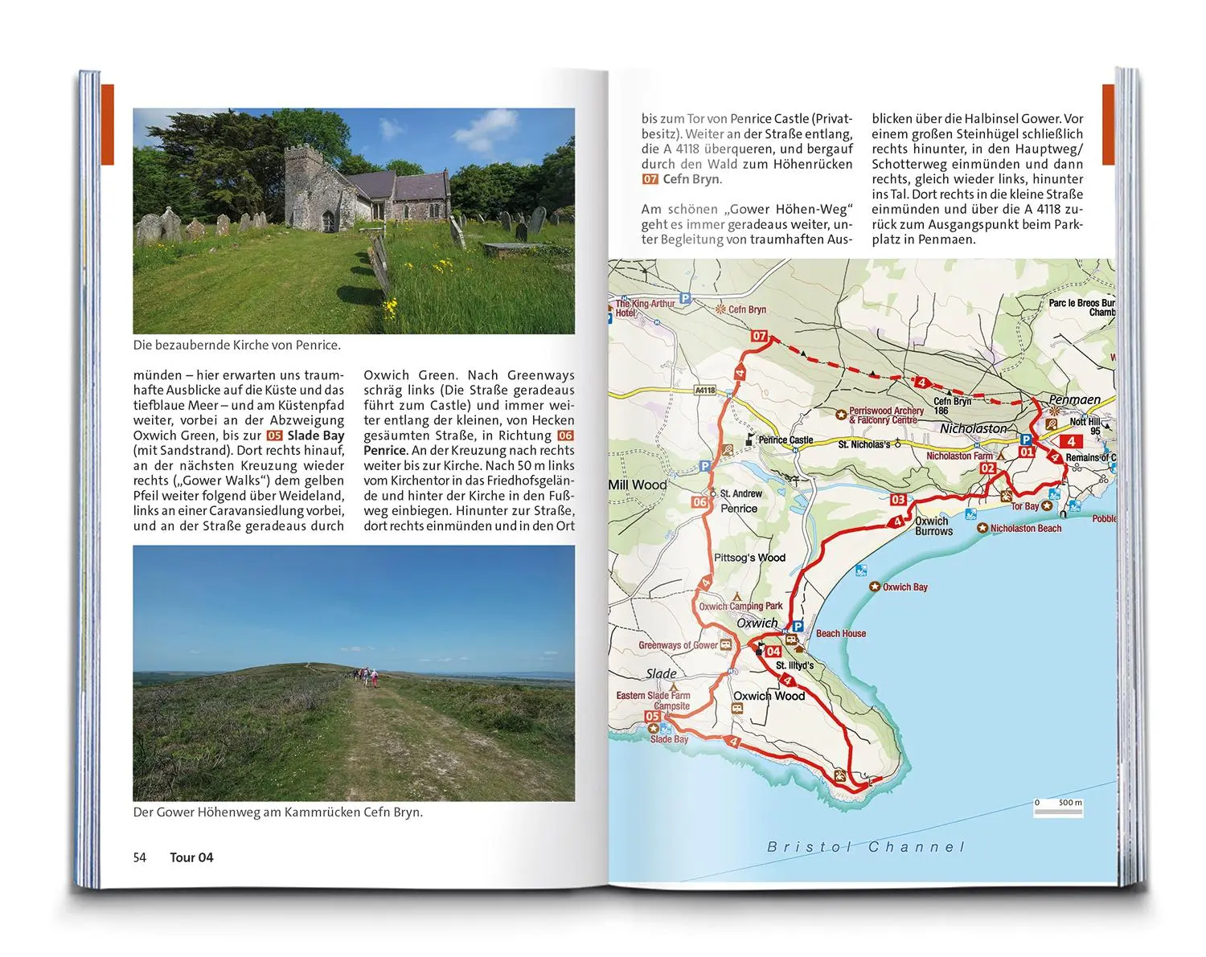
Task: Click the parking icon beside The King Arthur Hotel
Action: (685, 298)
